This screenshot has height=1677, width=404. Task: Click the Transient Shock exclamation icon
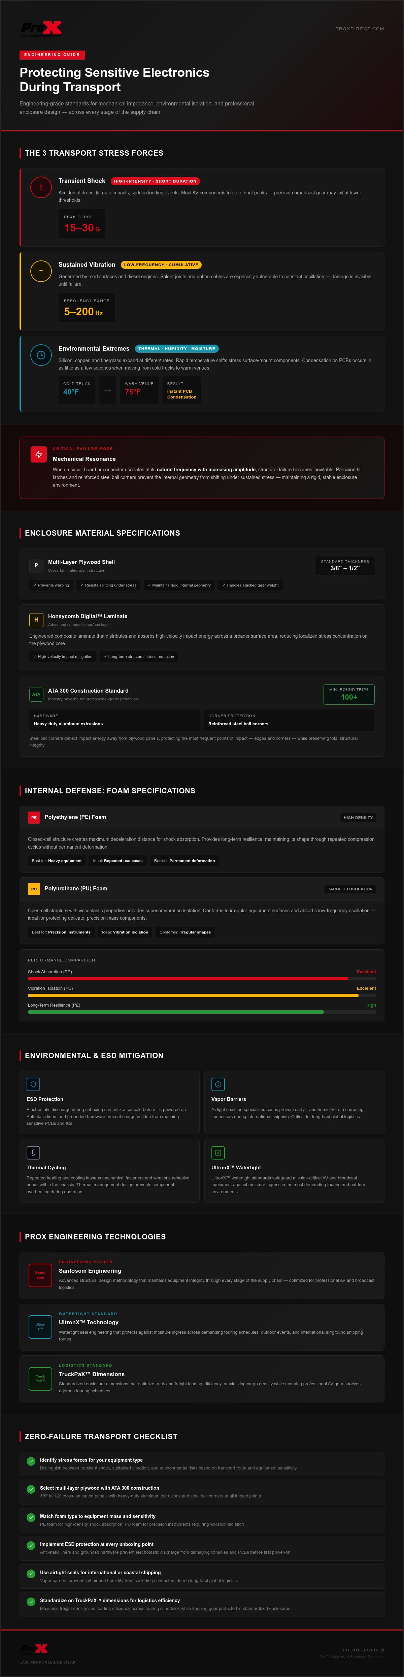tap(41, 188)
